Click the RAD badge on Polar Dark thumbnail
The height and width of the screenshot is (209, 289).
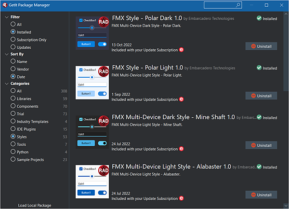[104, 22]
